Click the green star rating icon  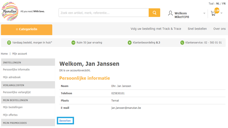(x=130, y=43)
